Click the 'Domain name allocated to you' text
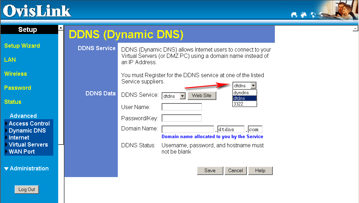Image resolution: width=359 pixels, height=203 pixels. [x=212, y=137]
